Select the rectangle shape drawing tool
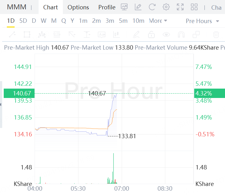The image size is (225, 195). tap(27, 35)
